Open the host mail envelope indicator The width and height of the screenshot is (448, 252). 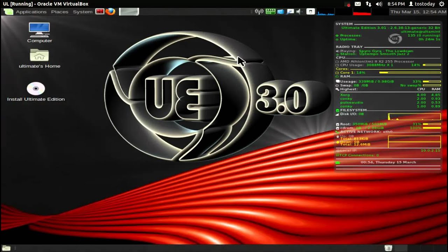358,4
